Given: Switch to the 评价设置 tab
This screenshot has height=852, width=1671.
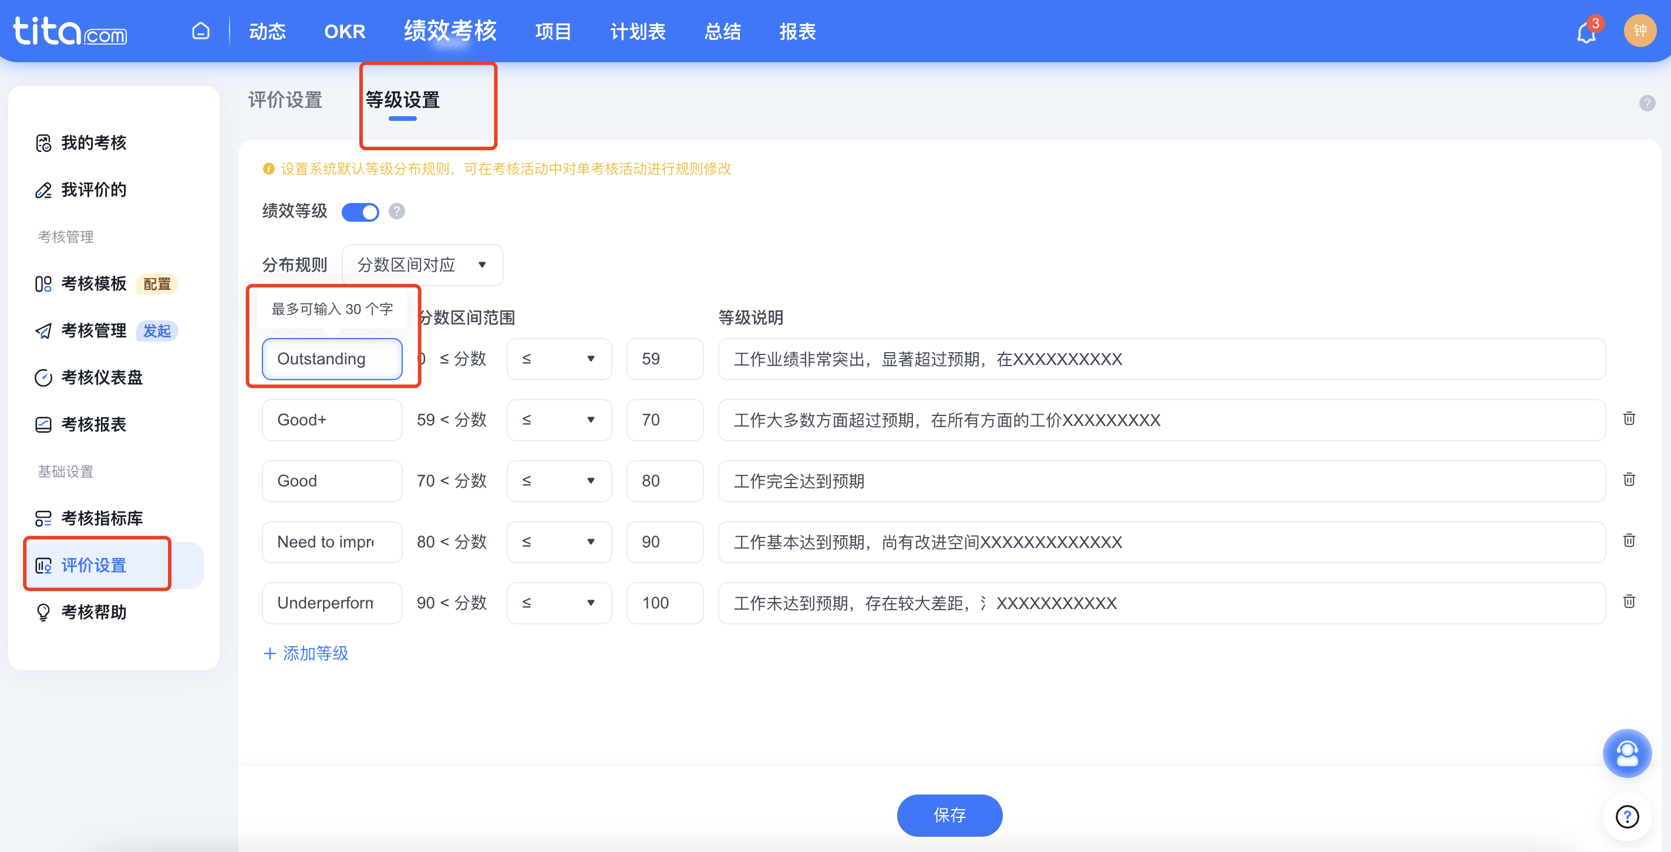Looking at the screenshot, I should coord(285,100).
